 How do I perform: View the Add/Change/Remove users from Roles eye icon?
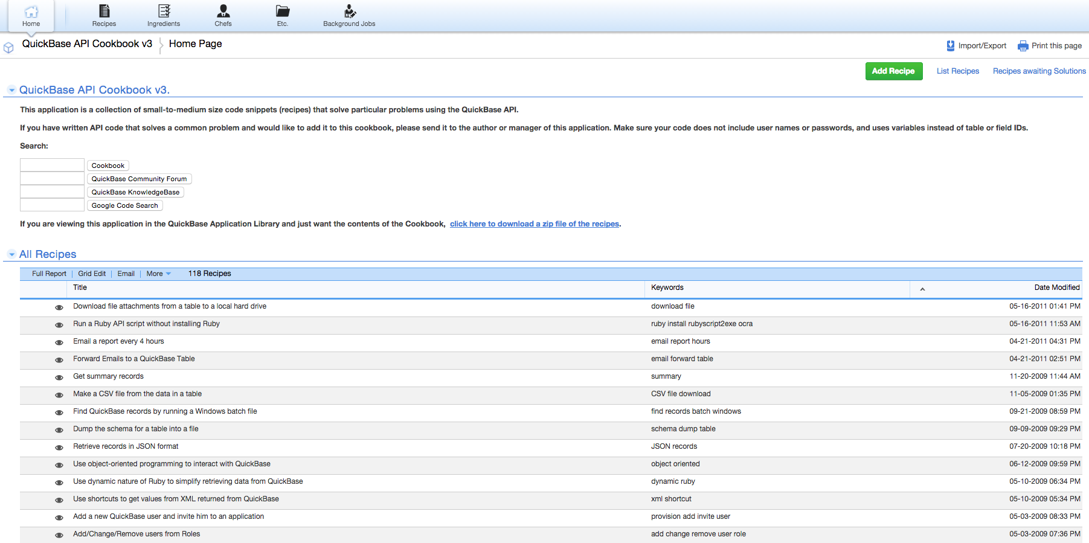pyautogui.click(x=59, y=535)
